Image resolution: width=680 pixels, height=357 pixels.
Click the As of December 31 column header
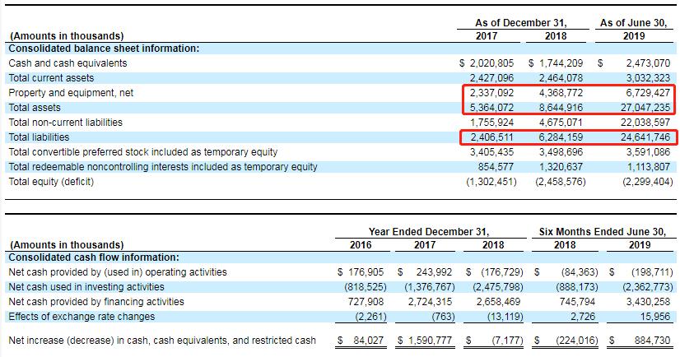pyautogui.click(x=520, y=22)
